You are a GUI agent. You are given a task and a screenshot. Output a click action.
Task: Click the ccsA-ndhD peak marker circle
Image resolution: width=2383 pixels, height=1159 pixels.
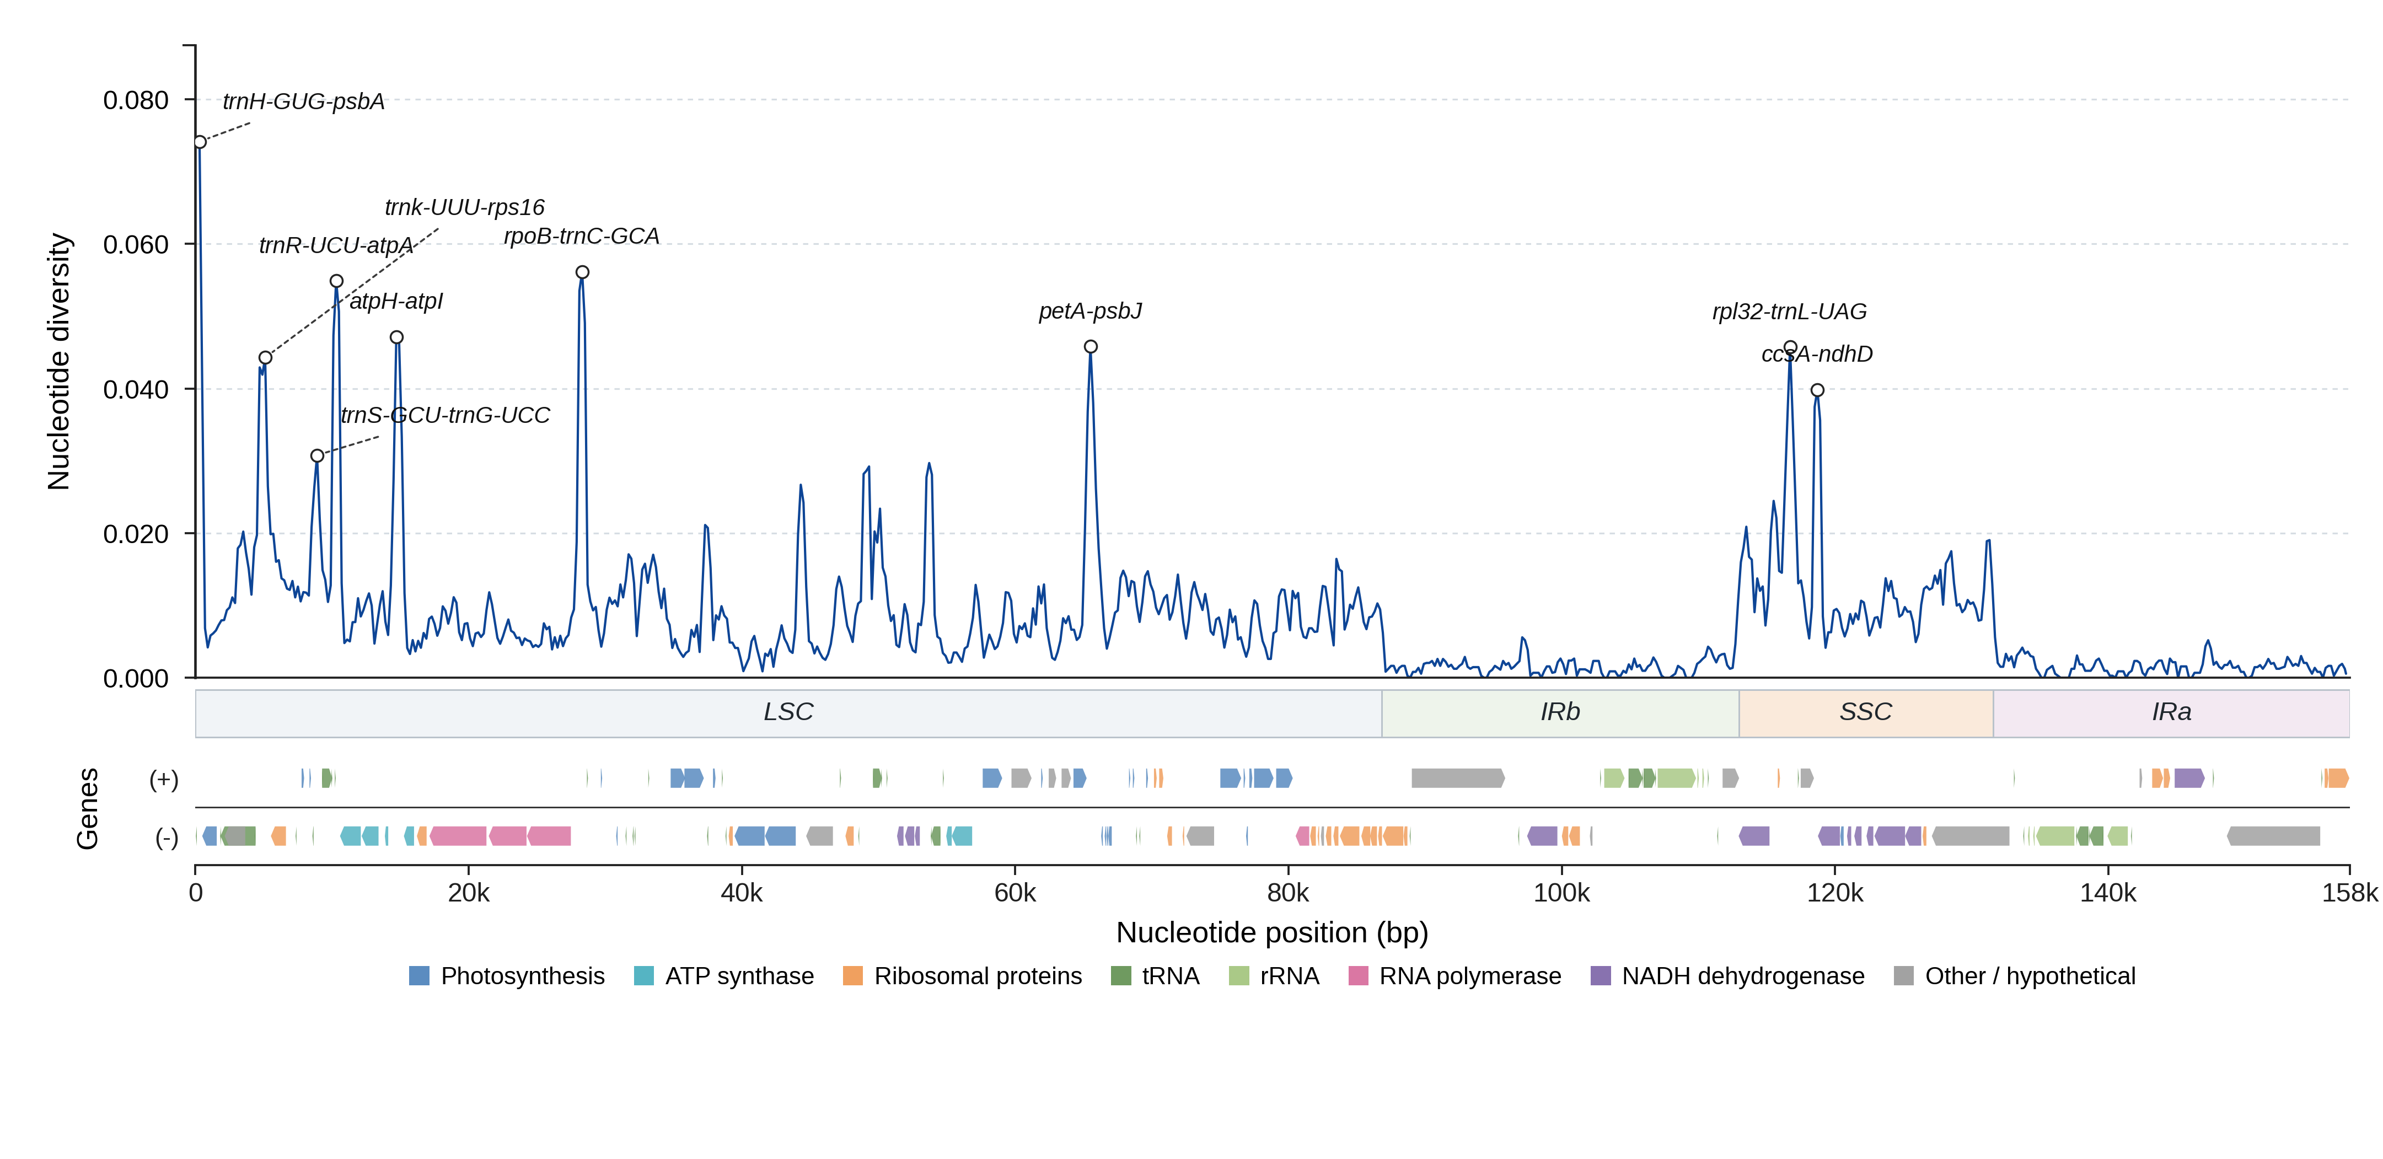1817,390
